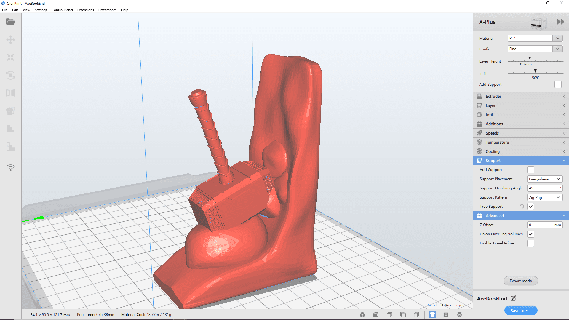Enable Add Support checkbox under Infill slider
The width and height of the screenshot is (569, 320).
[558, 84]
